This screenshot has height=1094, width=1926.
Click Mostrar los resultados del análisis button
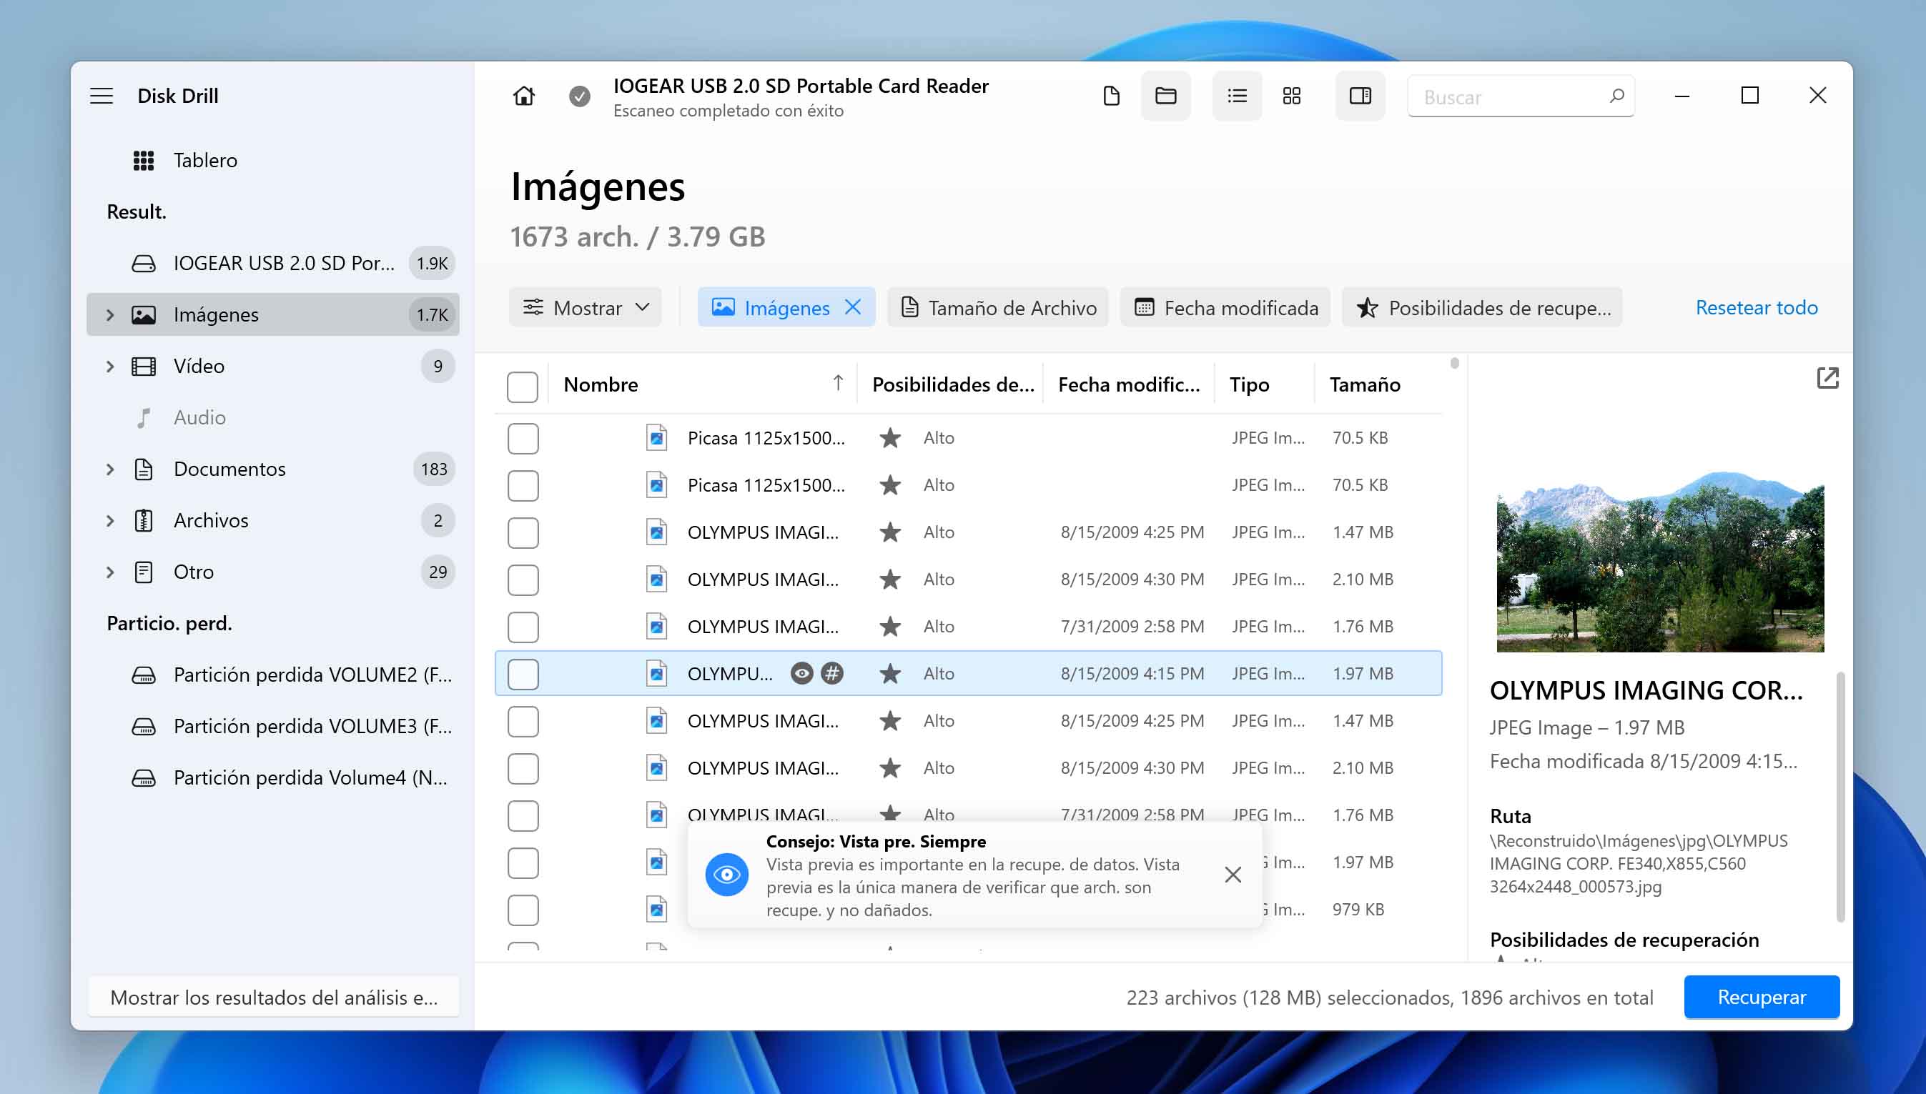(274, 997)
